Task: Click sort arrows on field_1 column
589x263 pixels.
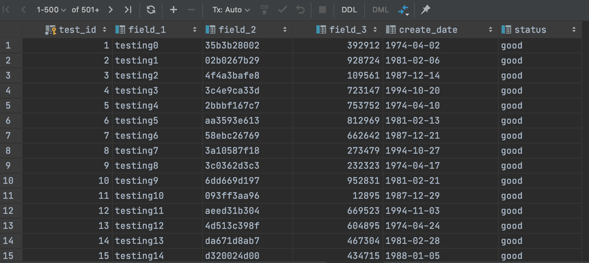Action: 195,30
